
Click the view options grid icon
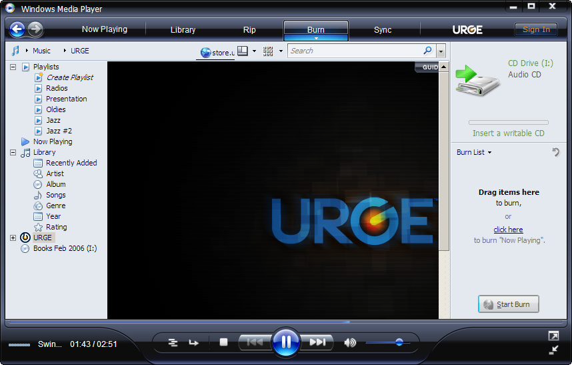coord(268,51)
